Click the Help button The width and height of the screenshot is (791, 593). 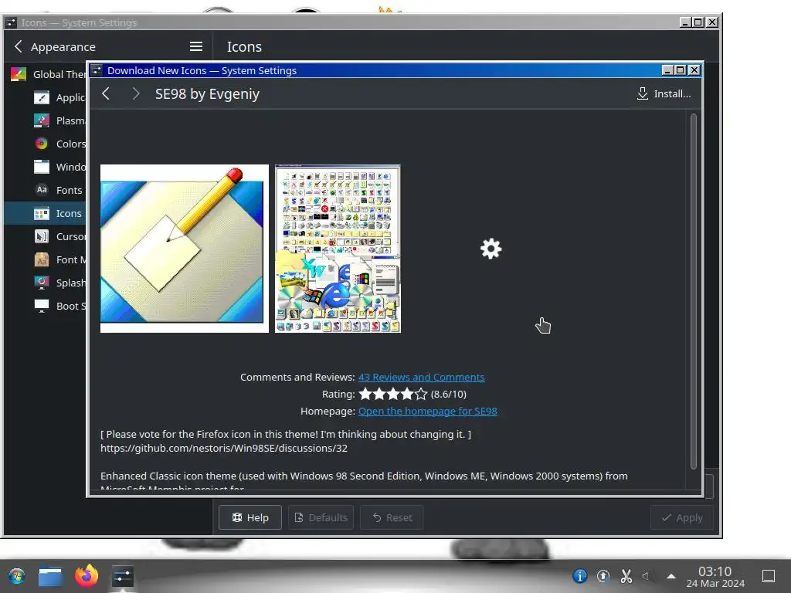tap(250, 517)
